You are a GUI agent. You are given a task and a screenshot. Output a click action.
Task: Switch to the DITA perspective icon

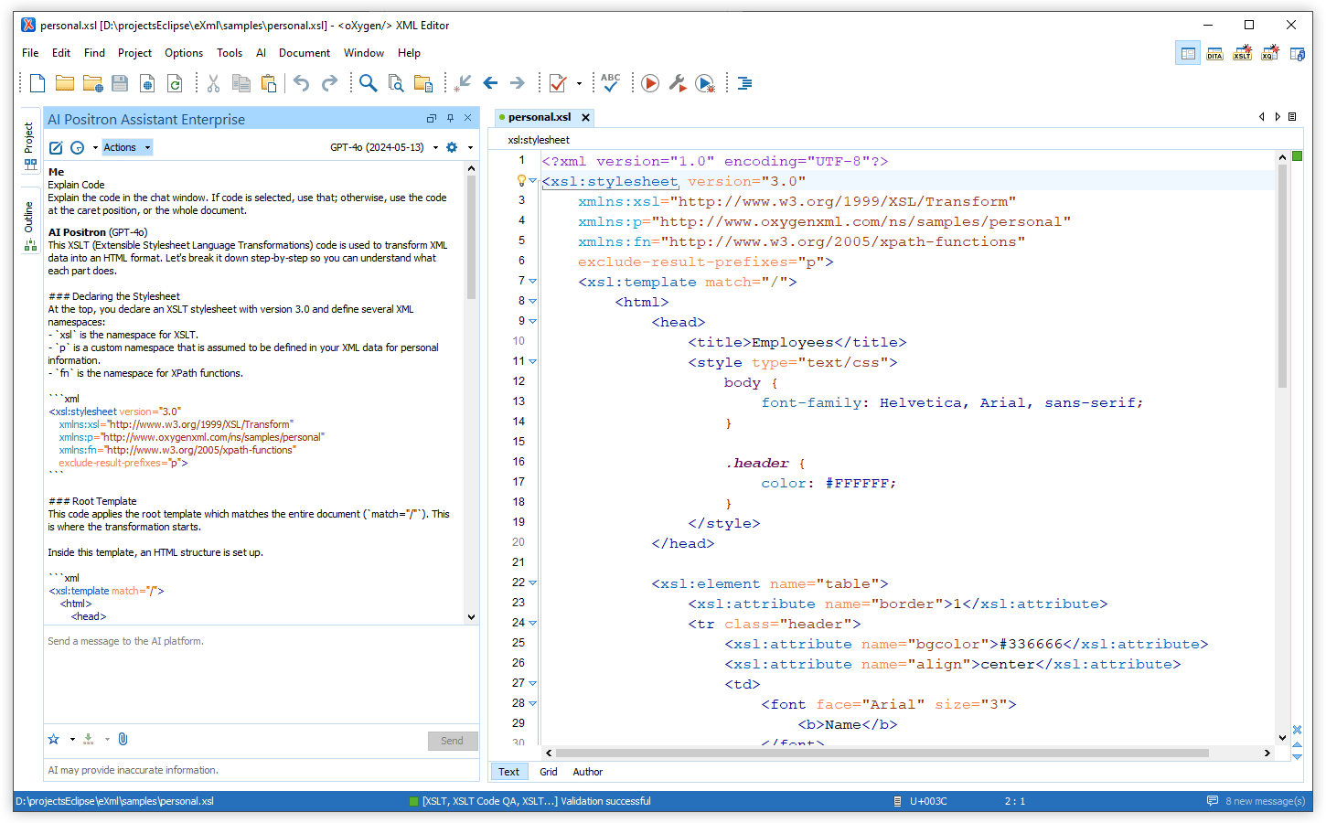1214,54
